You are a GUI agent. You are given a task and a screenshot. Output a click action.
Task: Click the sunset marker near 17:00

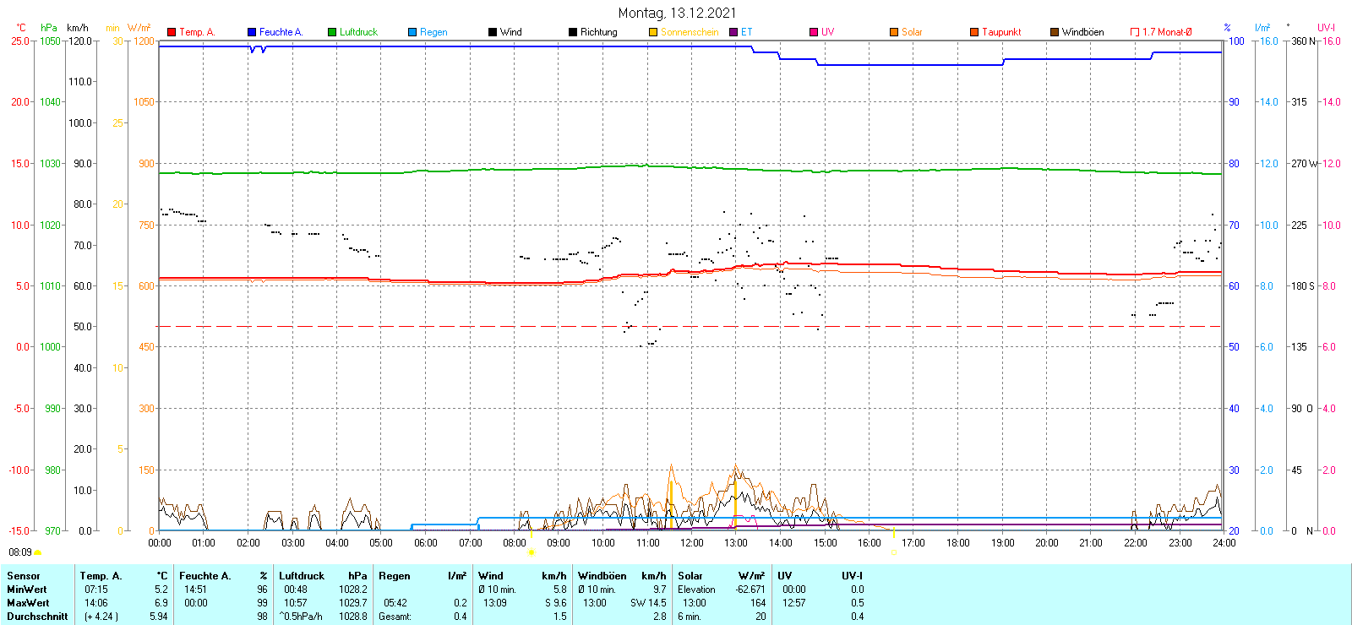(894, 552)
